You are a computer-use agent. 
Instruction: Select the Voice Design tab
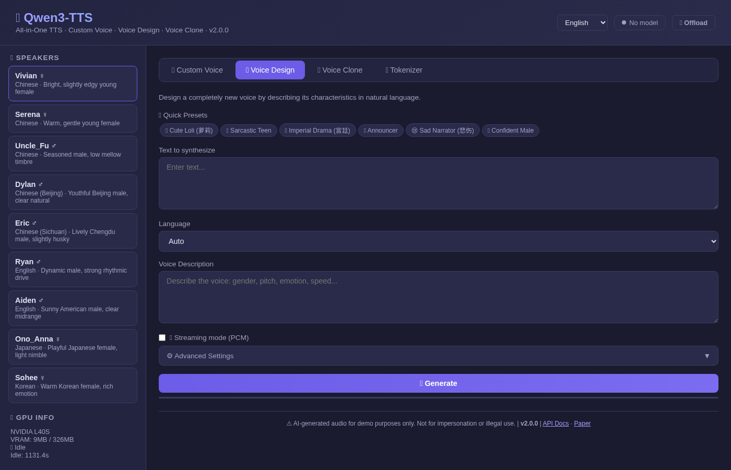(x=270, y=70)
